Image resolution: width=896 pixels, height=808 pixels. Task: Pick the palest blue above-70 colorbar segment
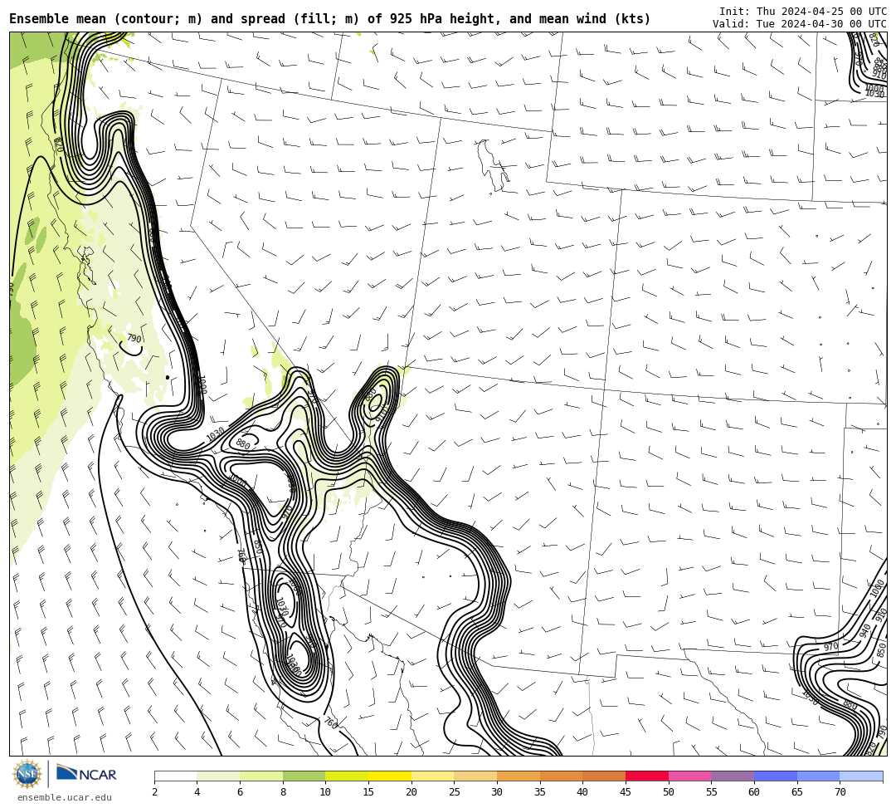coord(861,776)
